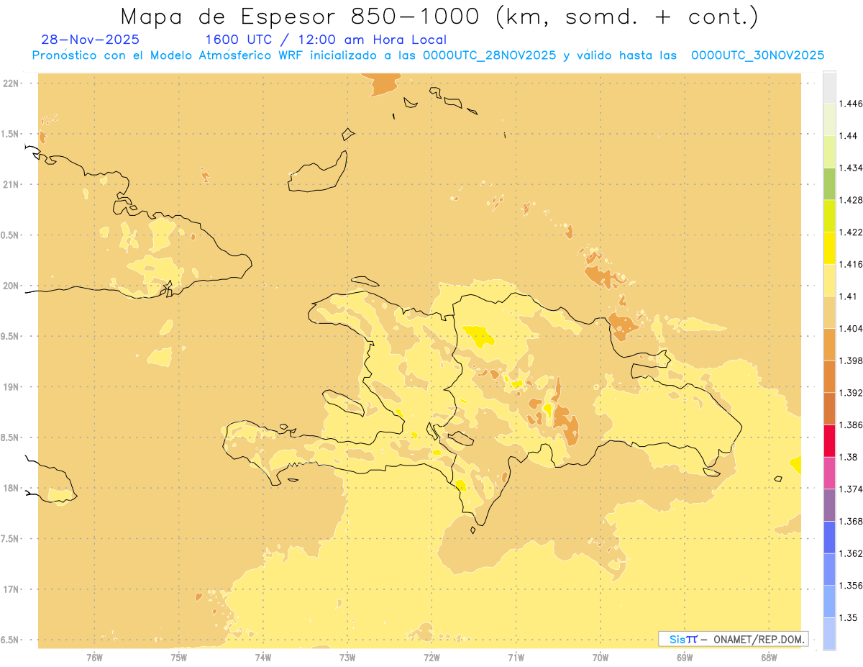Click the colorbar value "1.356"
Viewport: 863px width, 667px height.
pyautogui.click(x=851, y=586)
